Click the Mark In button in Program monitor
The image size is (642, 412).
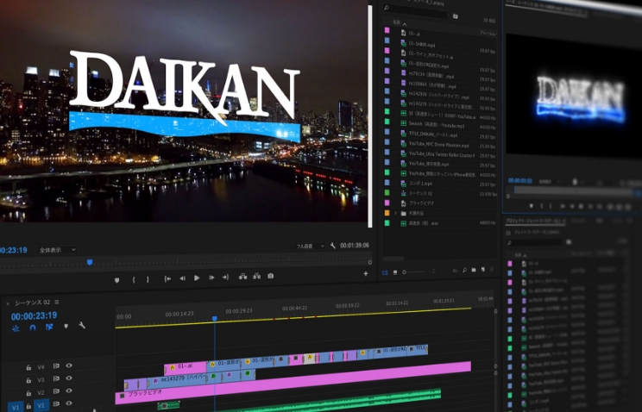134,280
